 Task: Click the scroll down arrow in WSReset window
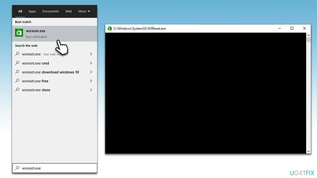(308, 151)
